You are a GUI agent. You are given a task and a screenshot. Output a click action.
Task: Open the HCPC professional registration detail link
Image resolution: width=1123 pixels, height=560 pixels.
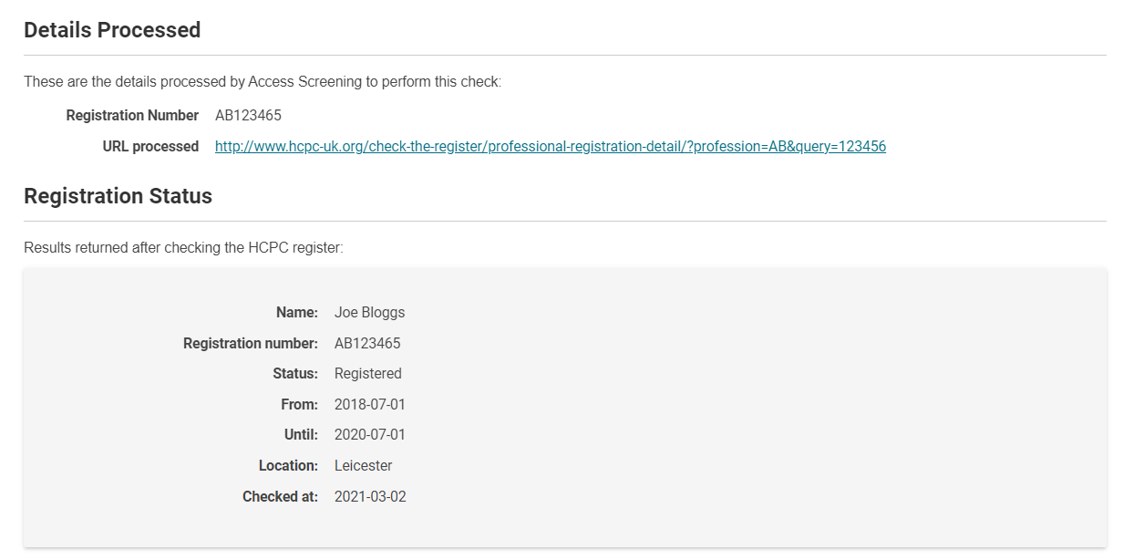pyautogui.click(x=550, y=146)
